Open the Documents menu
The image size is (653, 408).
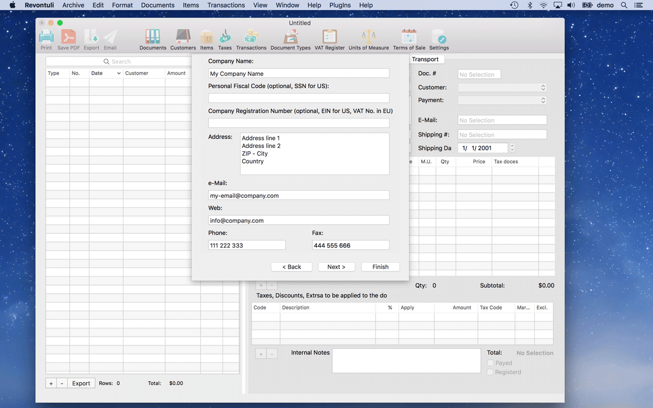click(x=158, y=5)
